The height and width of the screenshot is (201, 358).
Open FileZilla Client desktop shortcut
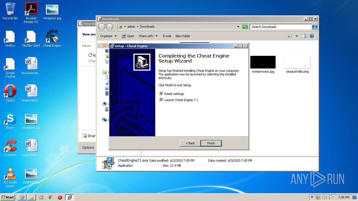31,39
